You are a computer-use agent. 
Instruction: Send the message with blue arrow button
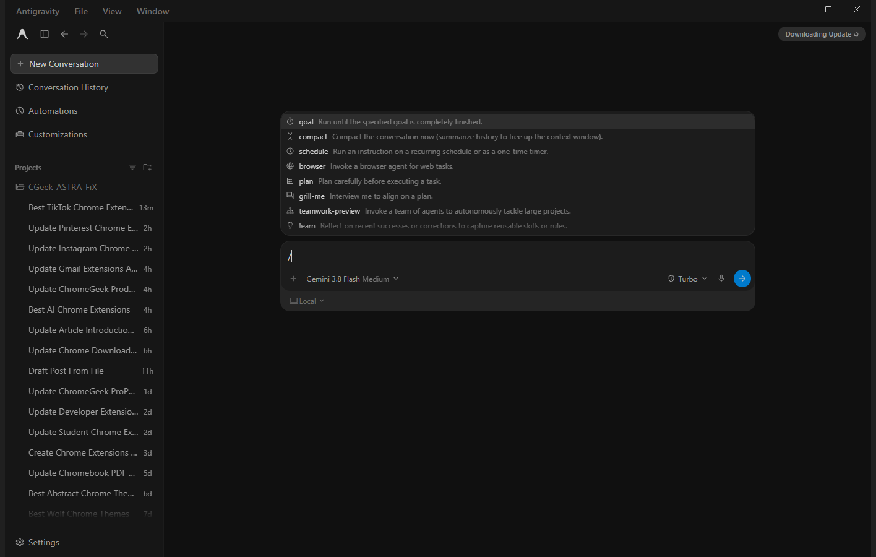(x=742, y=278)
